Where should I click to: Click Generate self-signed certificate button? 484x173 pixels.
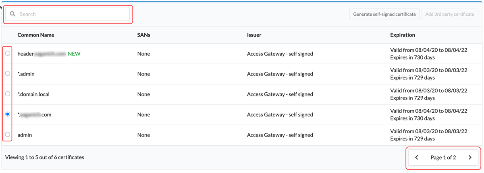(384, 14)
